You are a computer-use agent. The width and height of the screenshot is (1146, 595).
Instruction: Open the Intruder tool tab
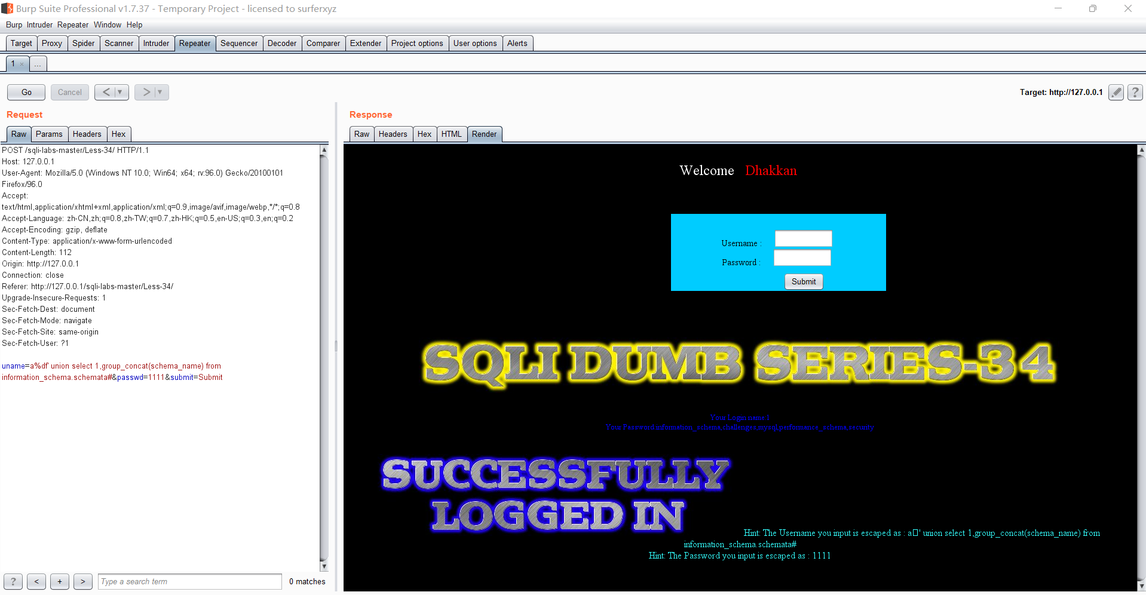pos(156,43)
